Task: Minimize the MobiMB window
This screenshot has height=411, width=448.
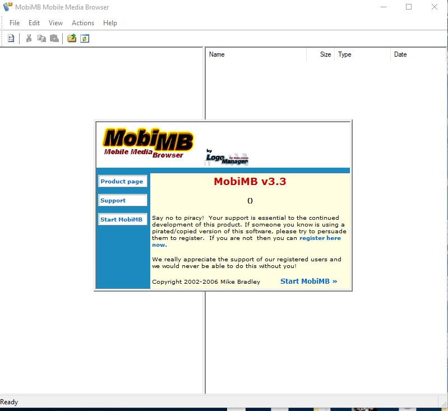Action: [384, 7]
